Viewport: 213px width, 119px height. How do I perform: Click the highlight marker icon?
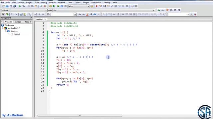87,14
